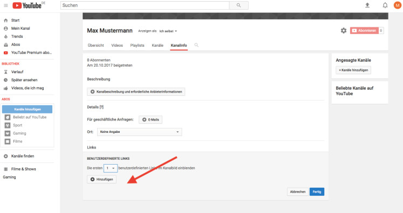Open the links count dropdown

111,168
